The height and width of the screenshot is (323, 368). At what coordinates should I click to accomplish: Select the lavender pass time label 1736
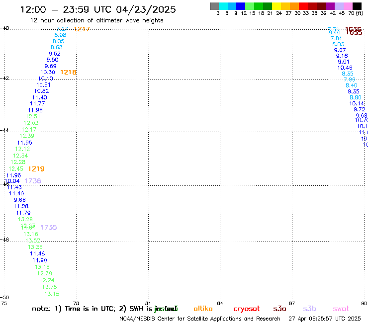(x=33, y=181)
